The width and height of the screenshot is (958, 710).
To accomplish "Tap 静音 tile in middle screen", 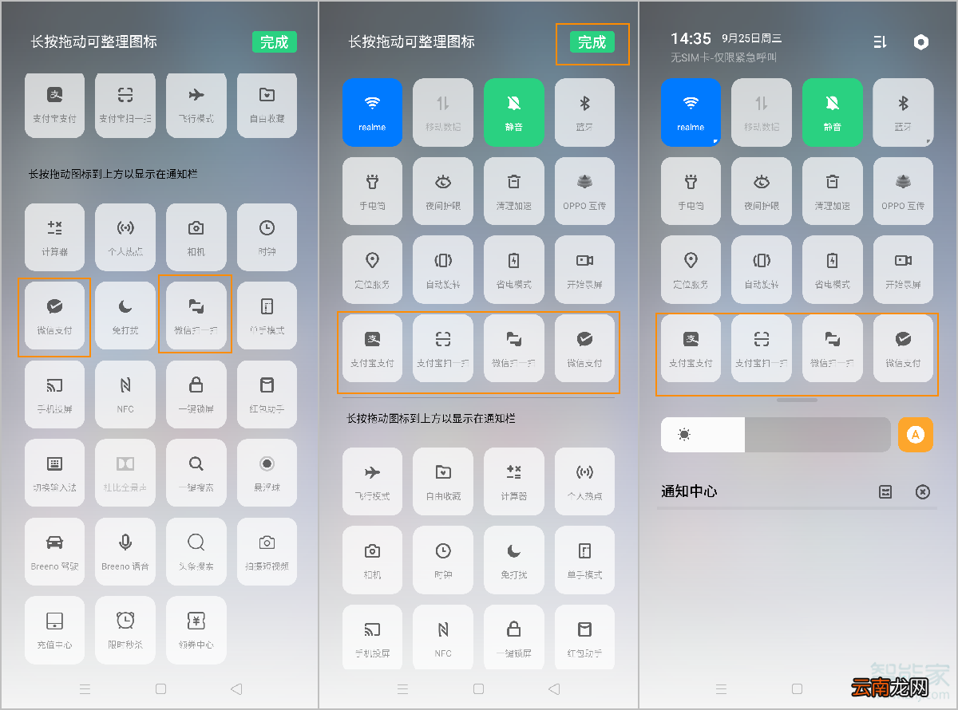I will [514, 112].
